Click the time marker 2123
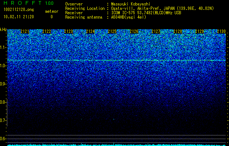The width and height of the screenshot is (229, 146). pyautogui.click(x=68, y=31)
